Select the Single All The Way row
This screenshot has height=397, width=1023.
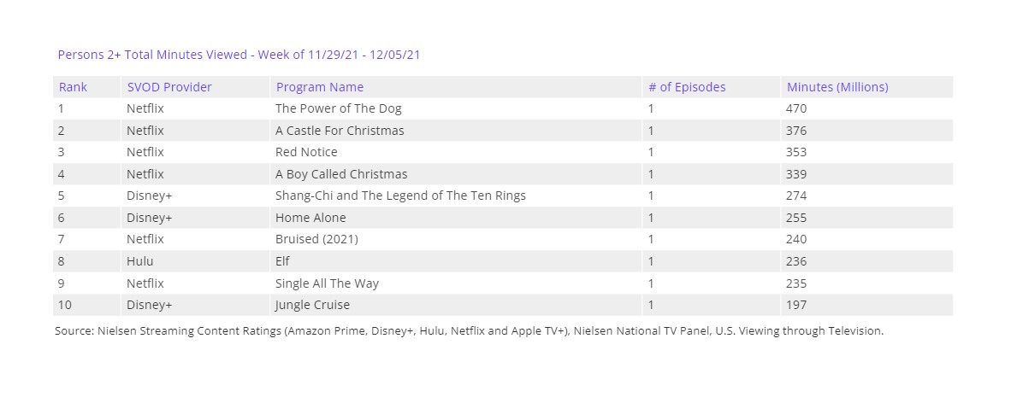(327, 283)
